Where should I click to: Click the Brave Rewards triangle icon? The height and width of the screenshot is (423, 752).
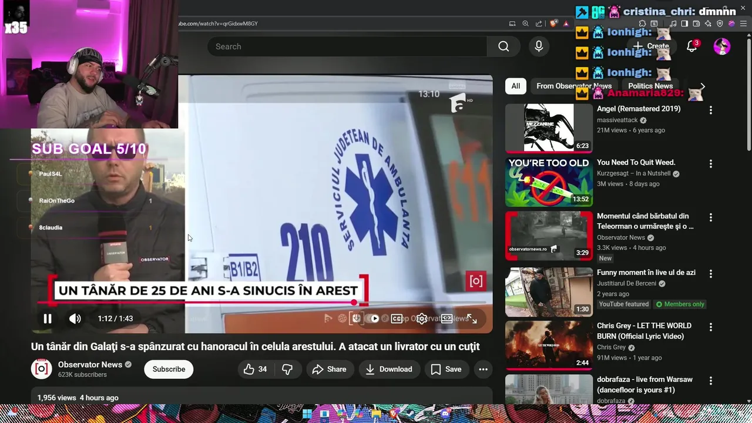pyautogui.click(x=566, y=23)
